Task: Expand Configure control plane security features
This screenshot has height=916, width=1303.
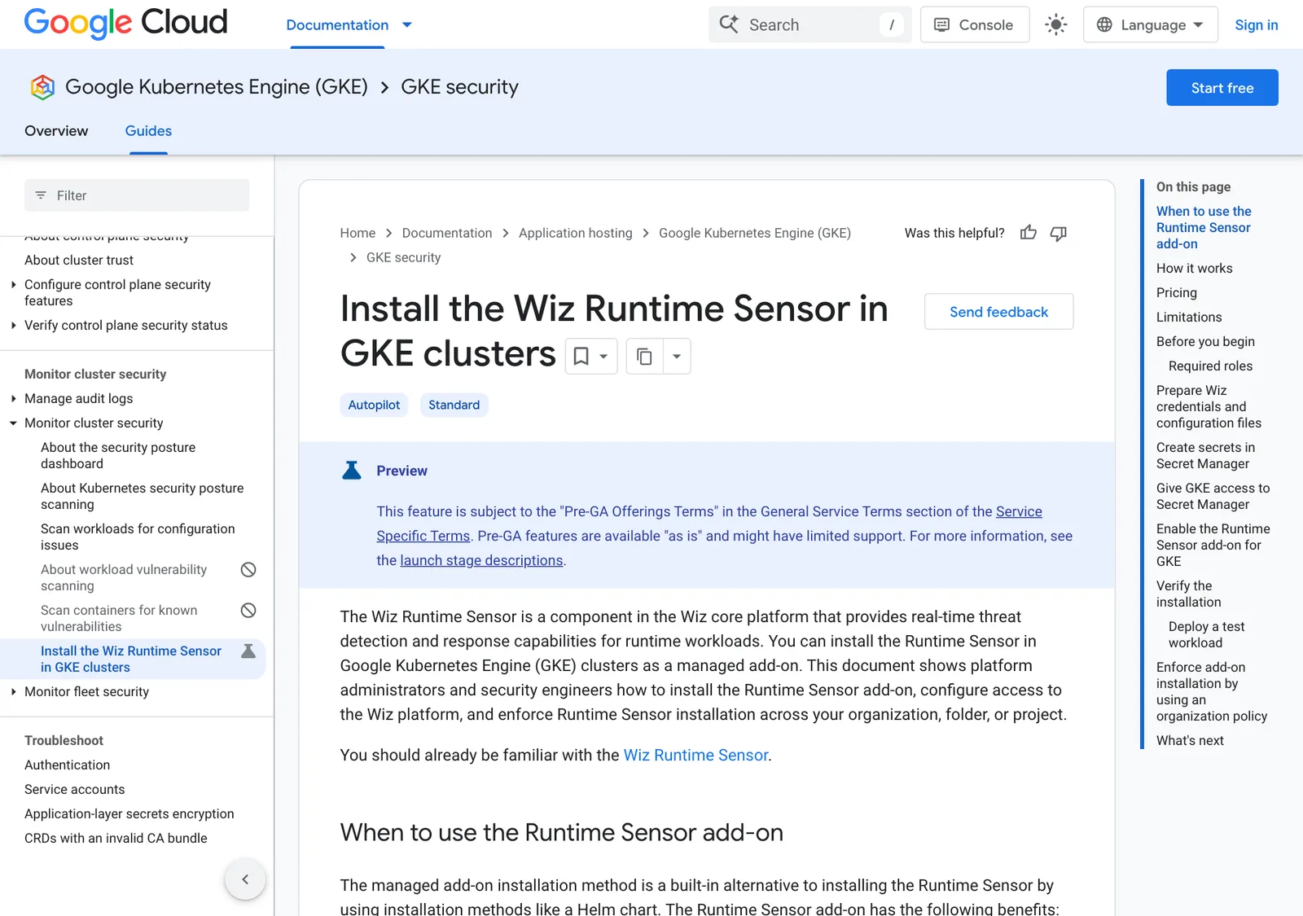Action: point(13,284)
